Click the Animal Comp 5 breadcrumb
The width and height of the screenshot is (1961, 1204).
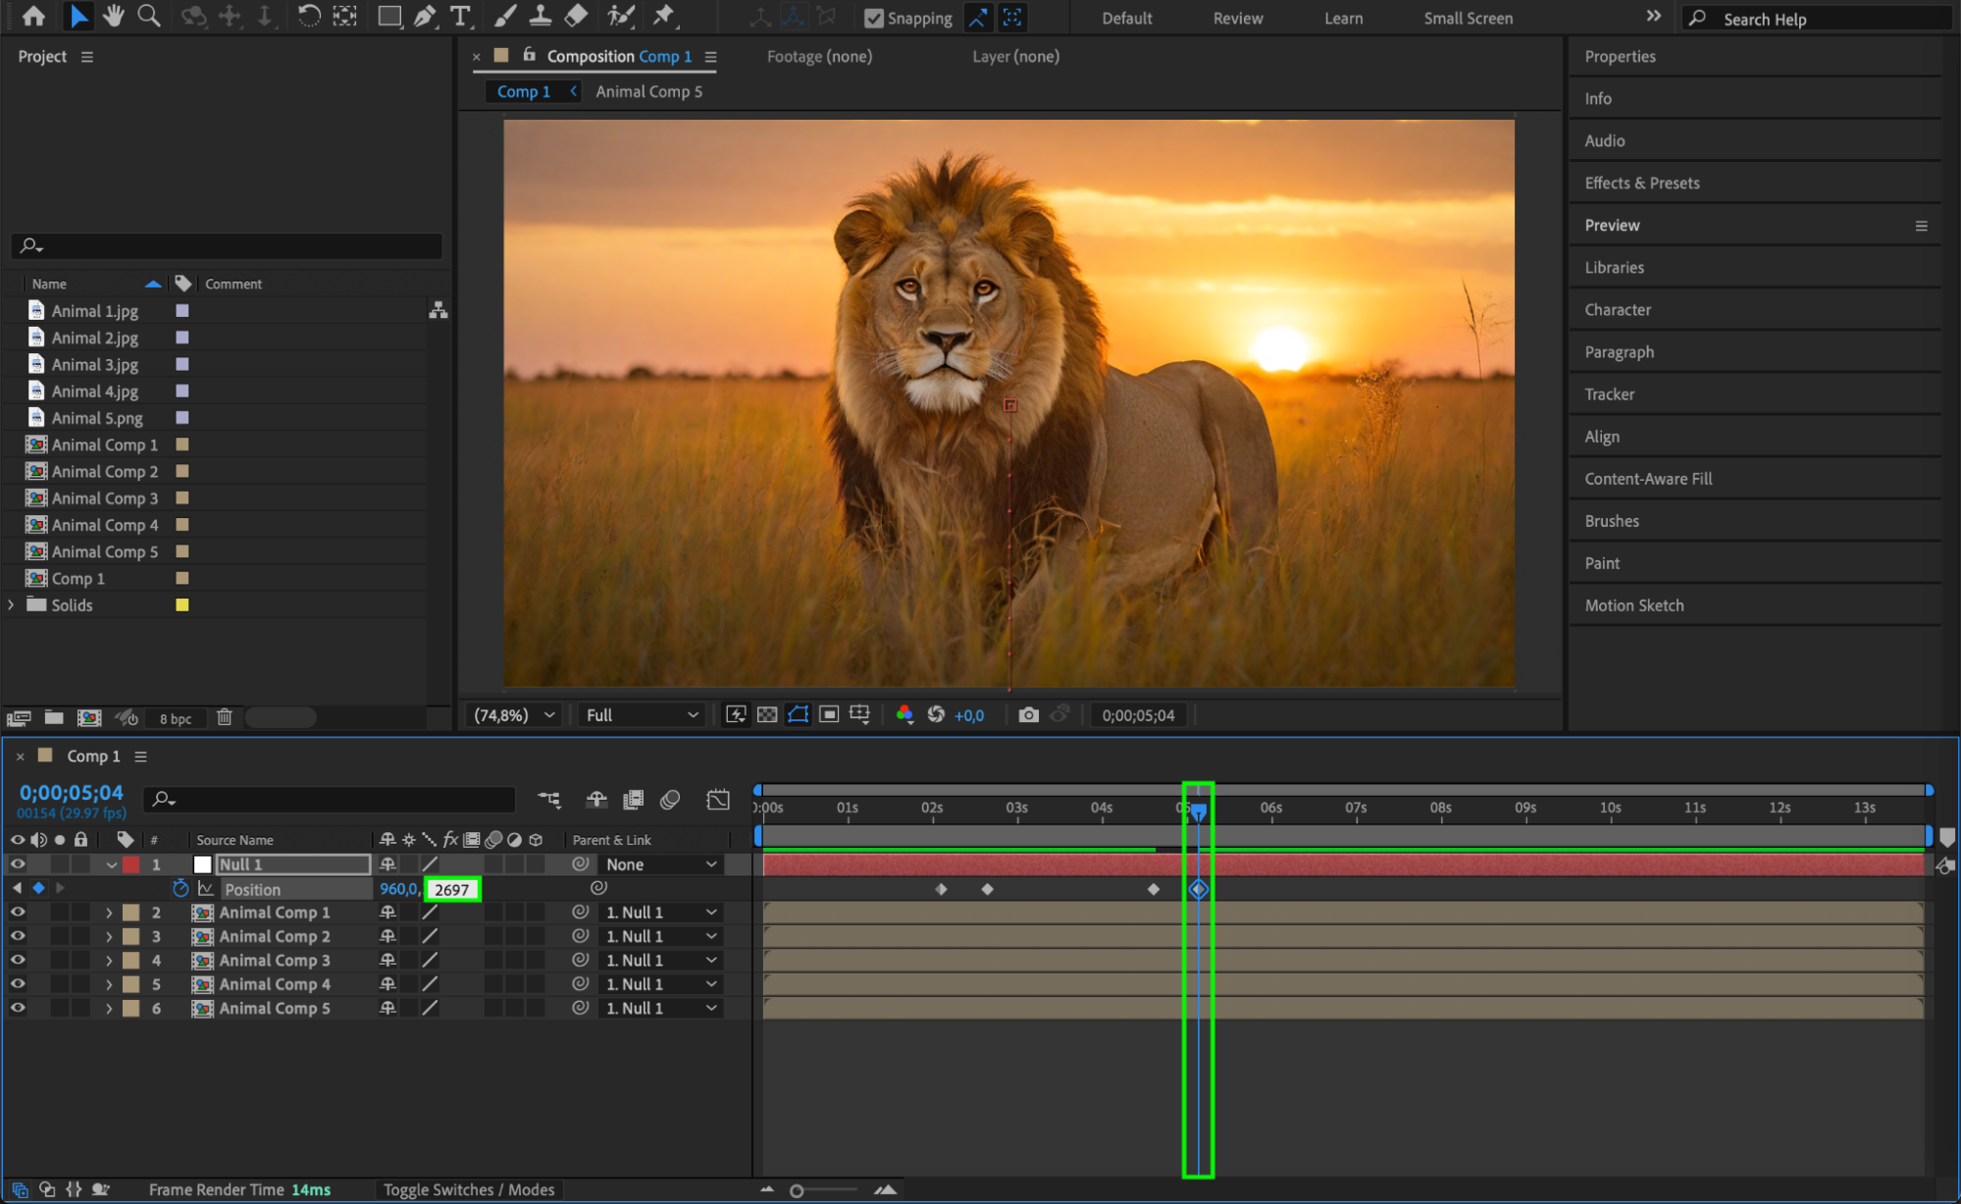tap(648, 91)
